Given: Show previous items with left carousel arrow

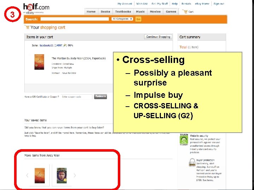Looking at the screenshot, I should pos(27,175).
